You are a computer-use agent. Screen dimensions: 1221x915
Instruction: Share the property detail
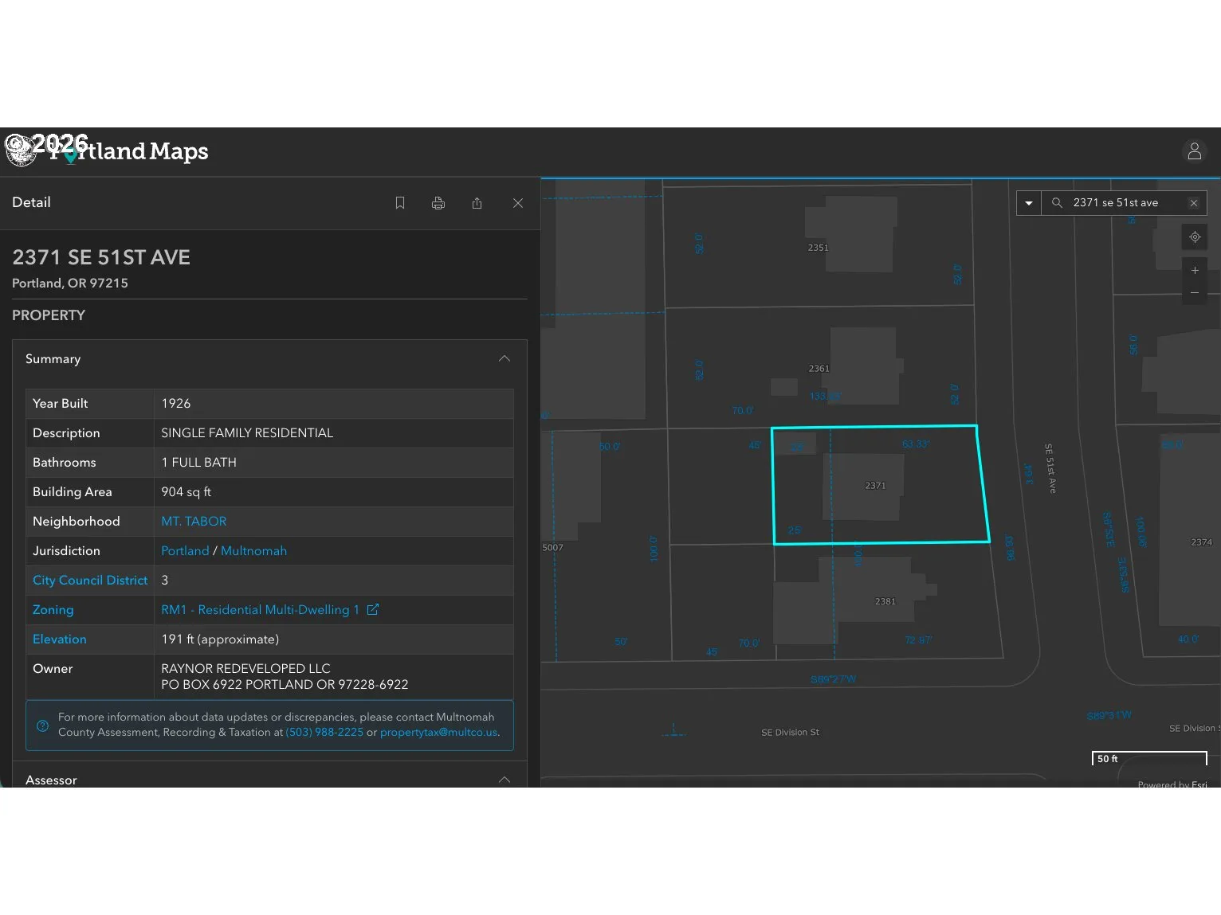(x=477, y=203)
